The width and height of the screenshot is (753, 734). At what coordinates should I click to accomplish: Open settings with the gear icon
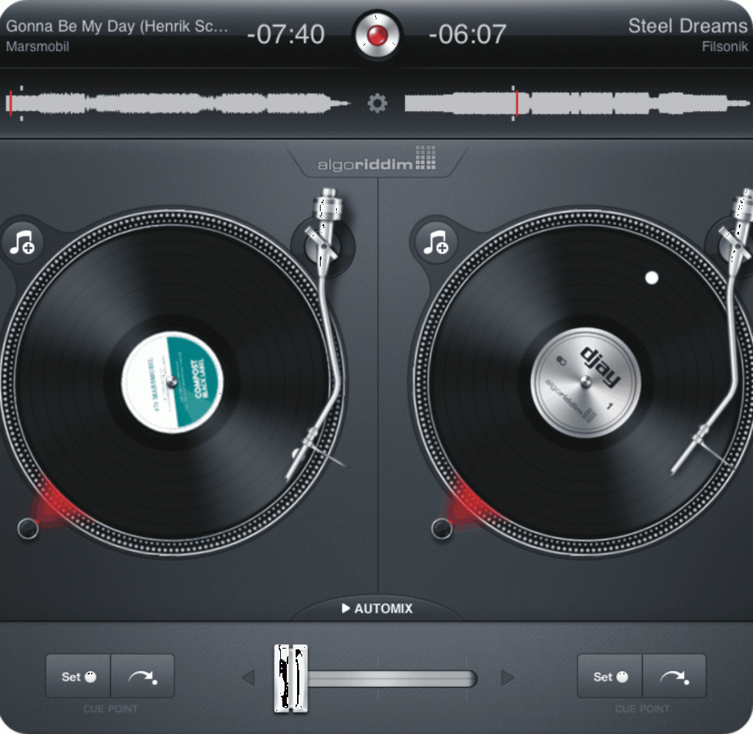[x=377, y=103]
